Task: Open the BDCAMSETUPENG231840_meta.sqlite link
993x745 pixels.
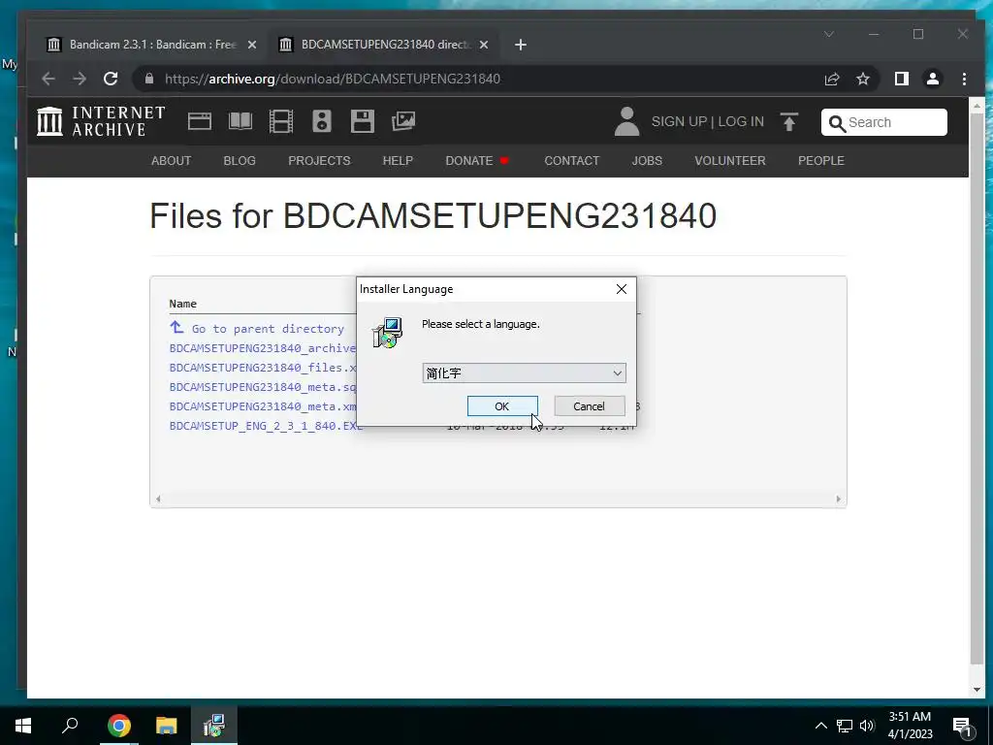Action: pyautogui.click(x=263, y=387)
